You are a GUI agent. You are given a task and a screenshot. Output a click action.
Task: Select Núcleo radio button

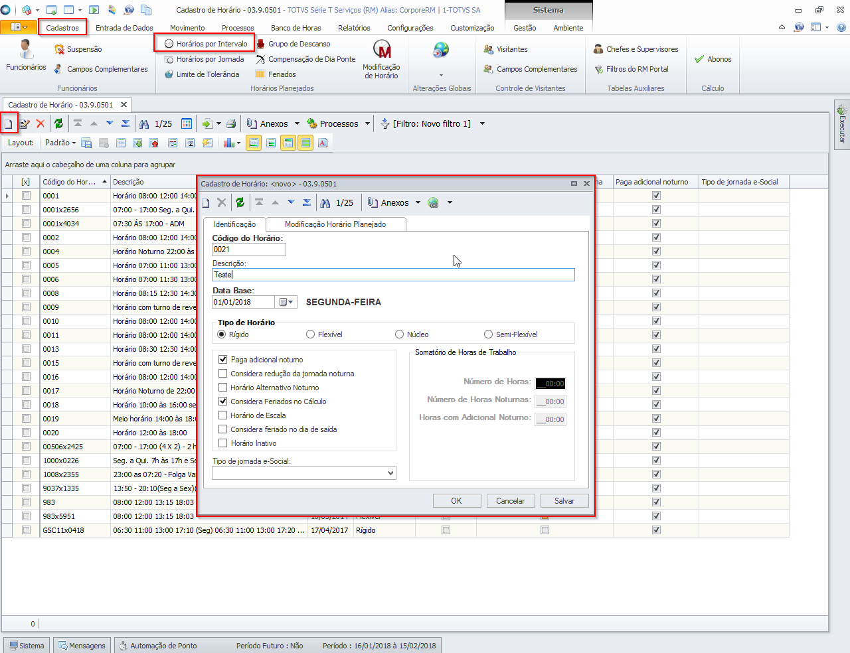click(399, 334)
